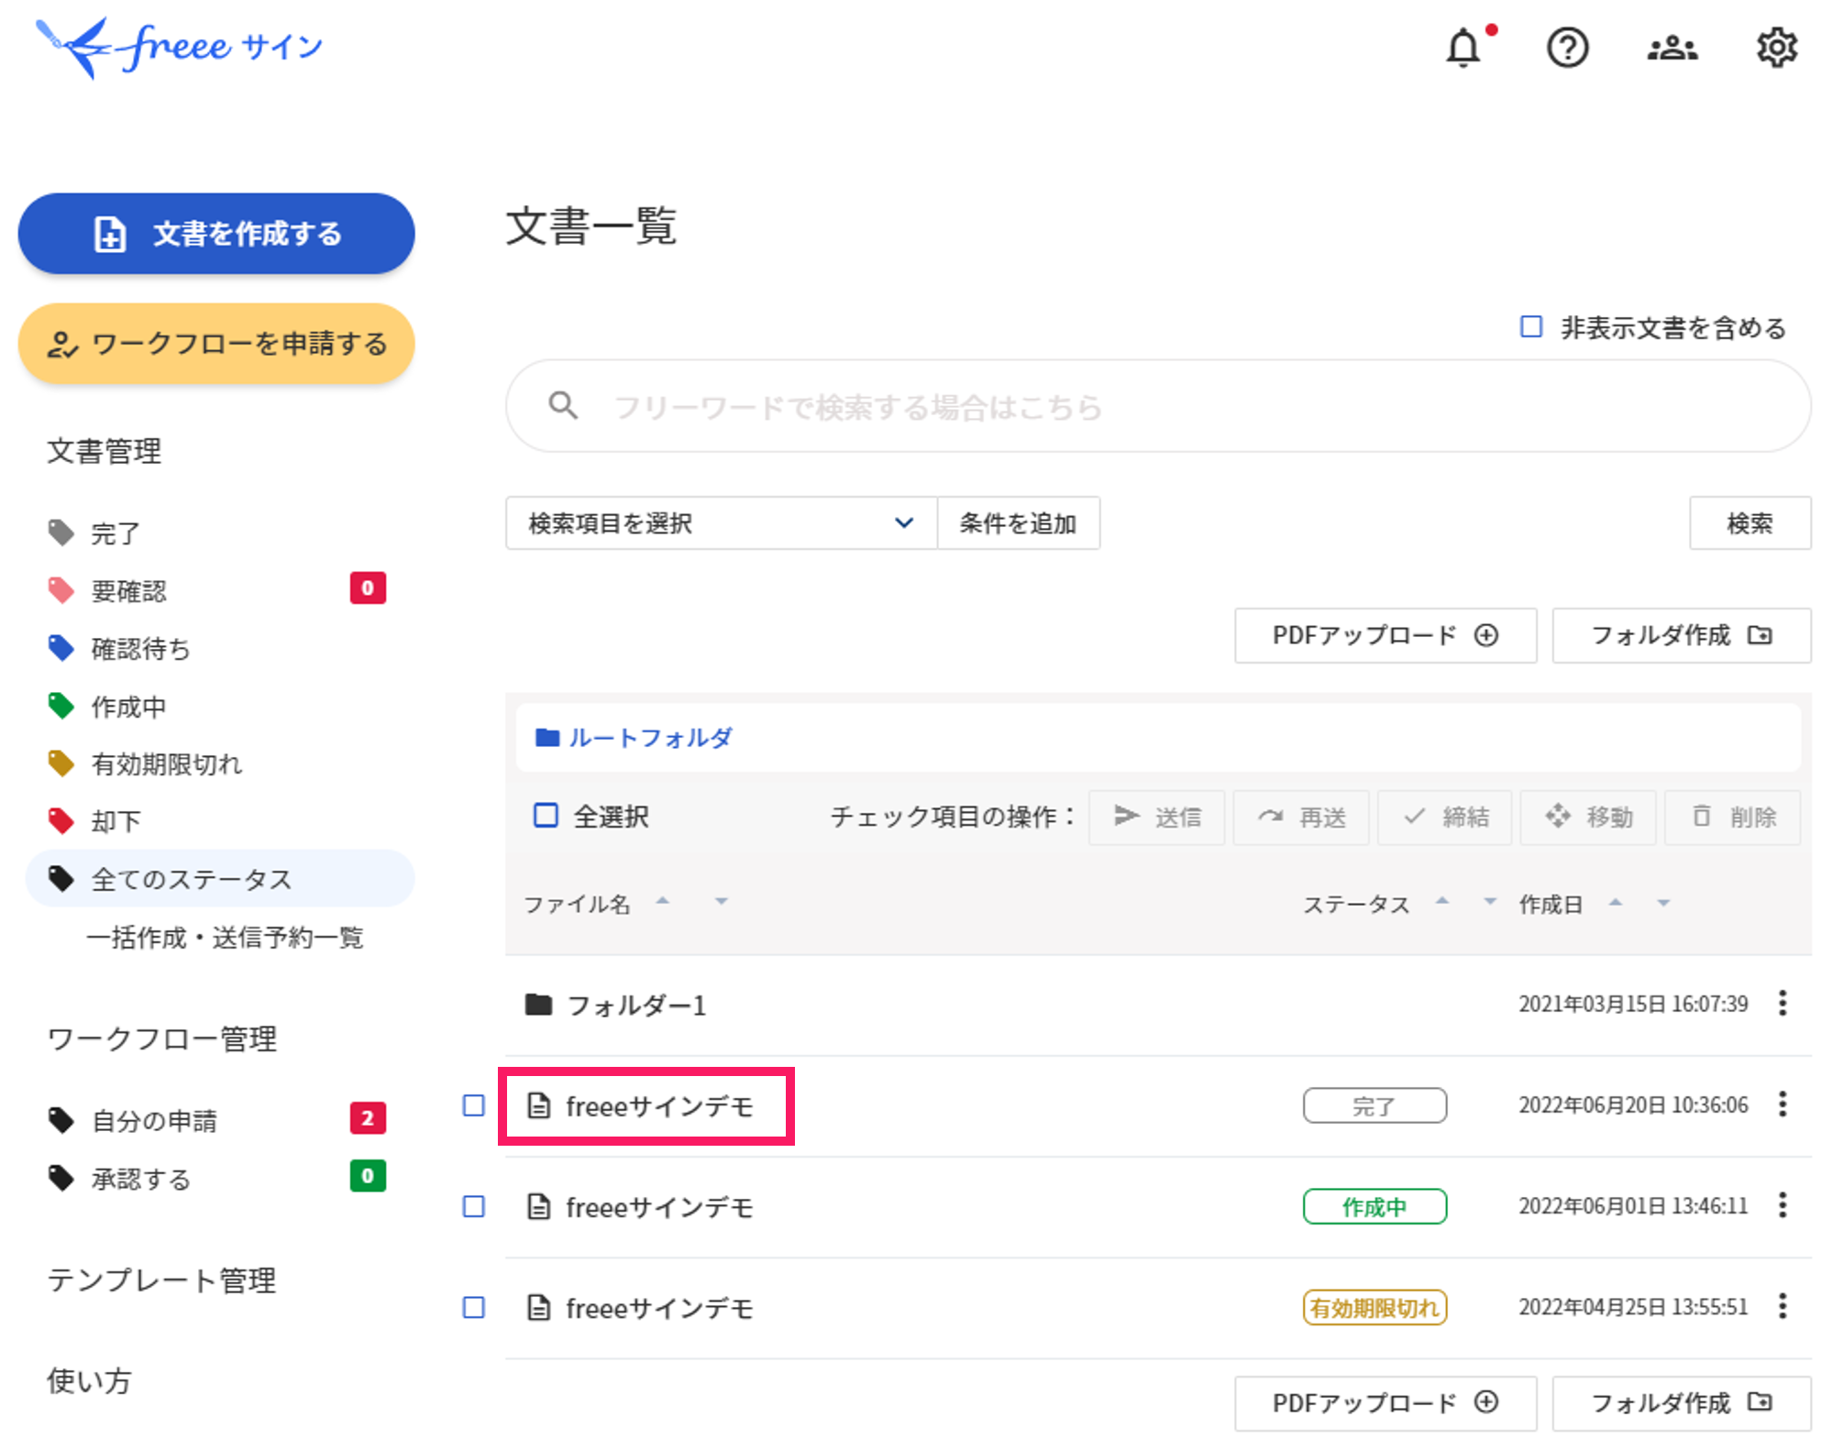Open the members group icon
1832x1439 pixels.
1672,48
